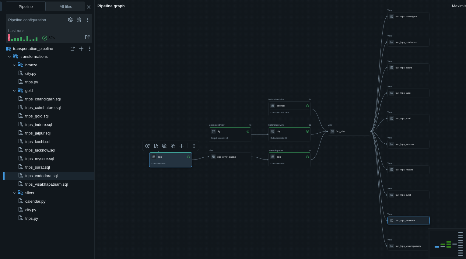Click the fact_trips_visakhapatnam node
The image size is (466, 259).
pos(408,246)
